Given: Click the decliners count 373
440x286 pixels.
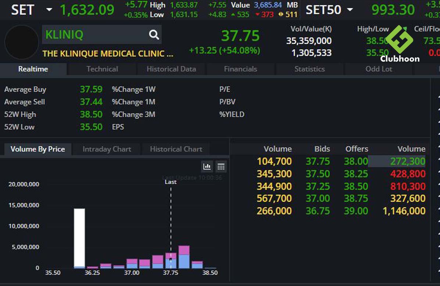Looking at the screenshot, I should click(x=268, y=15).
